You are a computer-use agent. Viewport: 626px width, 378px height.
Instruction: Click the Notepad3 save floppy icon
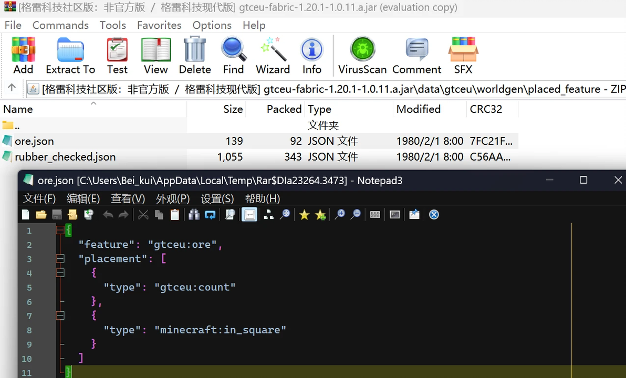(57, 215)
